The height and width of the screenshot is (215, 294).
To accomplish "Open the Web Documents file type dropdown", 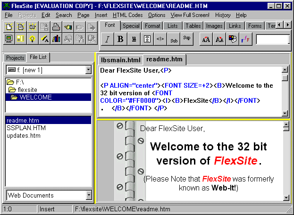I will [89, 195].
